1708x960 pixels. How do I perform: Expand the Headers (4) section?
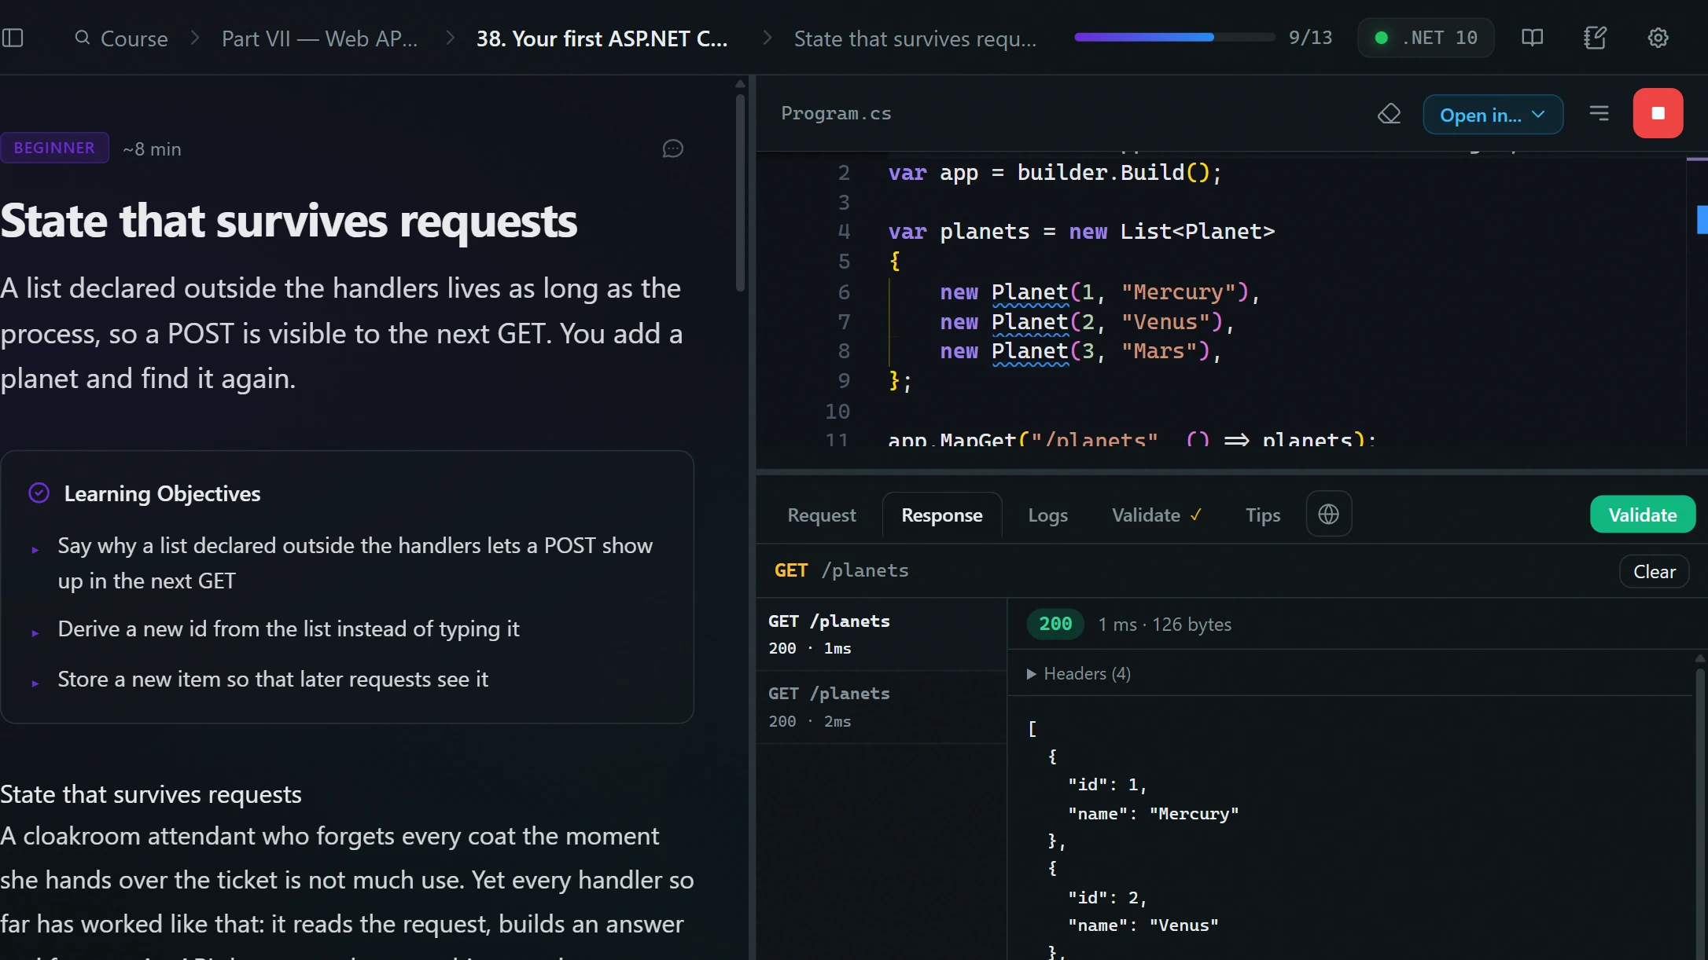(x=1078, y=673)
